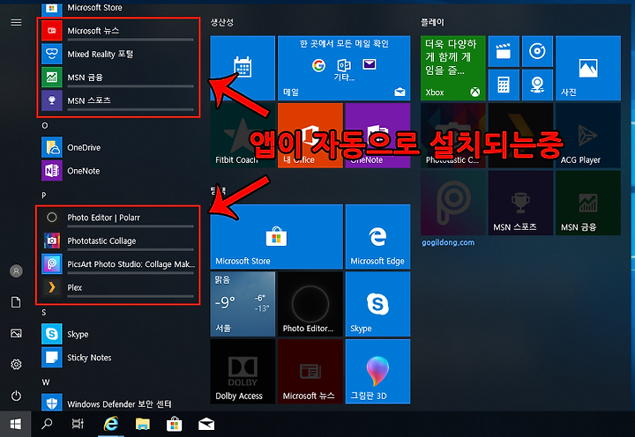
Task: Launch Plex from the app list
Action: (118, 287)
